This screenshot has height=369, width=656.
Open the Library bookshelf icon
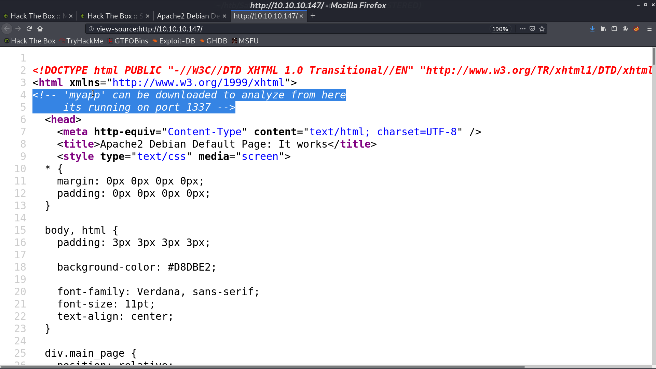click(603, 29)
